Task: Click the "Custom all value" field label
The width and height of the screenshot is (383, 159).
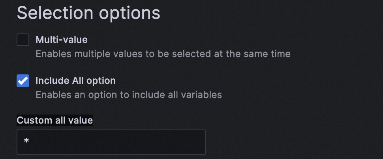Action: click(x=54, y=120)
